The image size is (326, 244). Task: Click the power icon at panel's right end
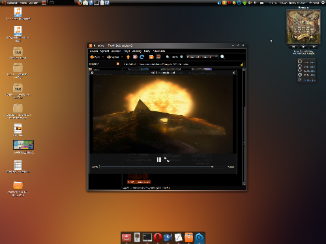(x=323, y=3)
